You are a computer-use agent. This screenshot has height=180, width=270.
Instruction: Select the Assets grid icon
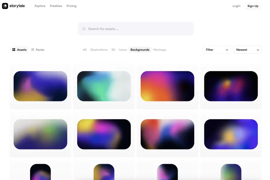click(14, 50)
